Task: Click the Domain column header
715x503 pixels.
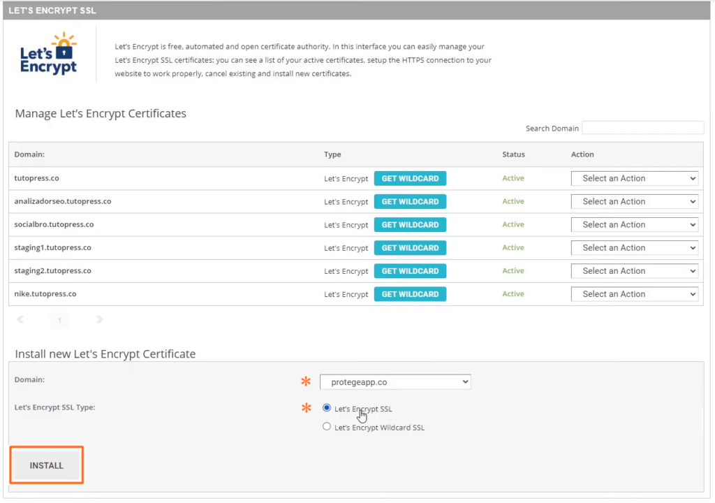Action: click(29, 154)
